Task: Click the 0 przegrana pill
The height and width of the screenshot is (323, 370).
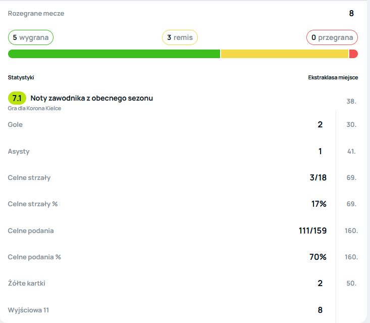Action: (x=332, y=37)
